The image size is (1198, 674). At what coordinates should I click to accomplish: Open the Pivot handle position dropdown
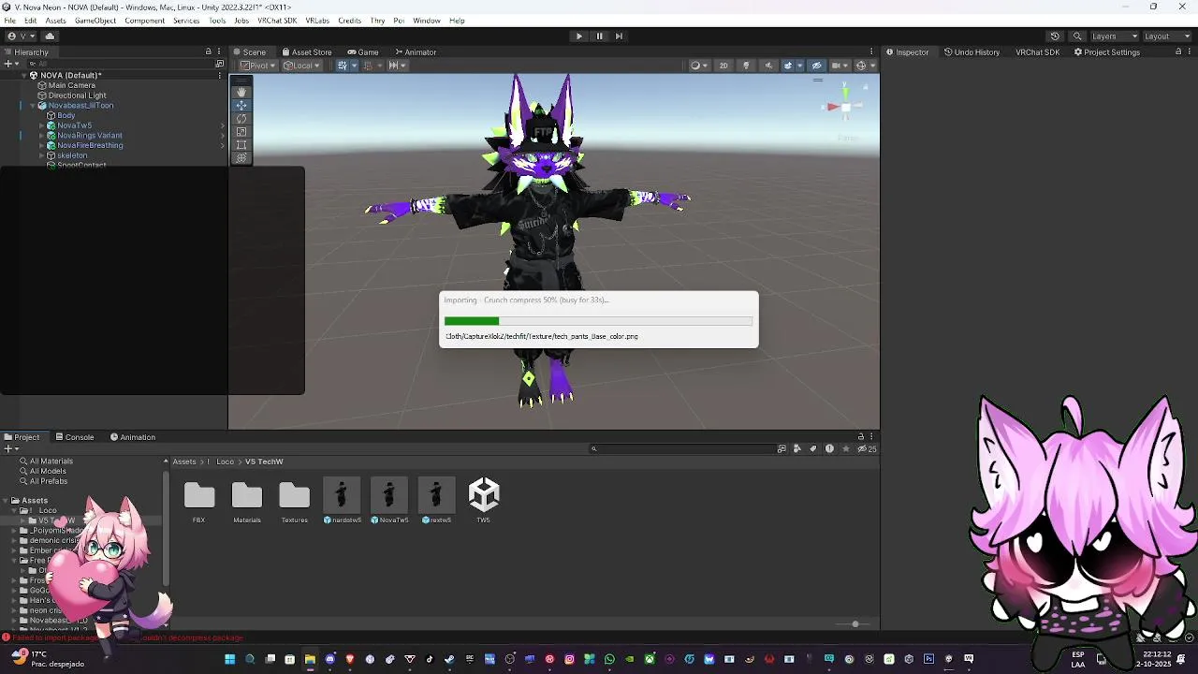(x=257, y=66)
